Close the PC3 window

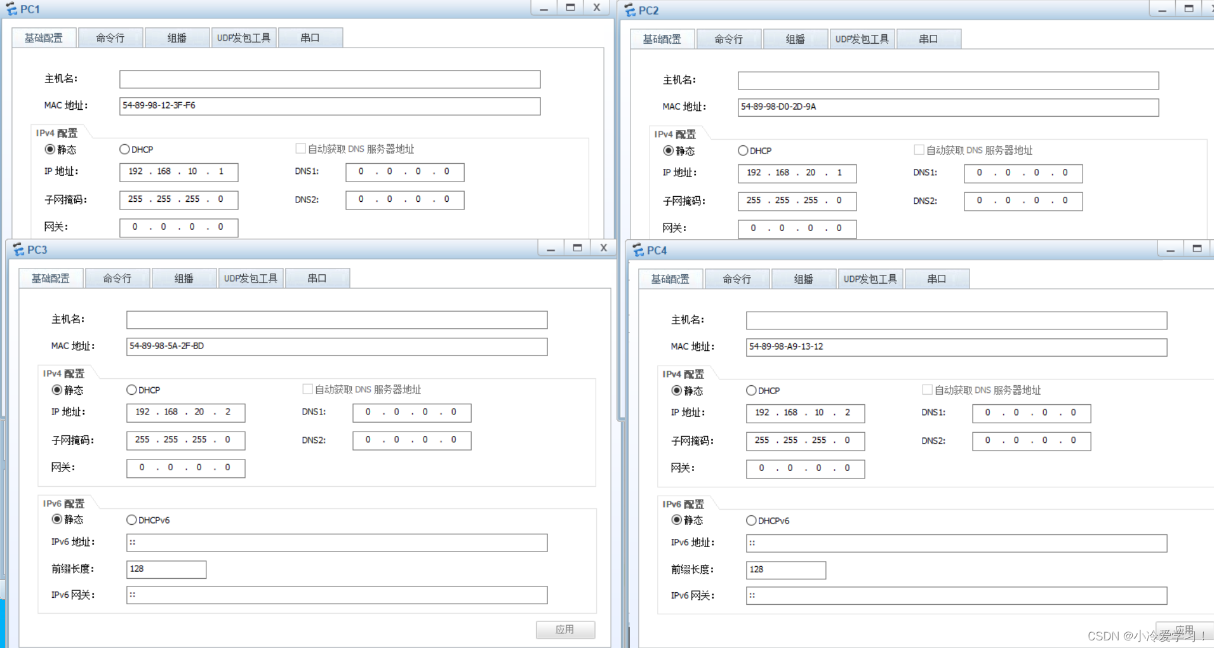pos(603,248)
